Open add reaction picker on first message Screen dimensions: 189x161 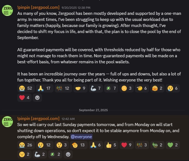(x=37, y=97)
